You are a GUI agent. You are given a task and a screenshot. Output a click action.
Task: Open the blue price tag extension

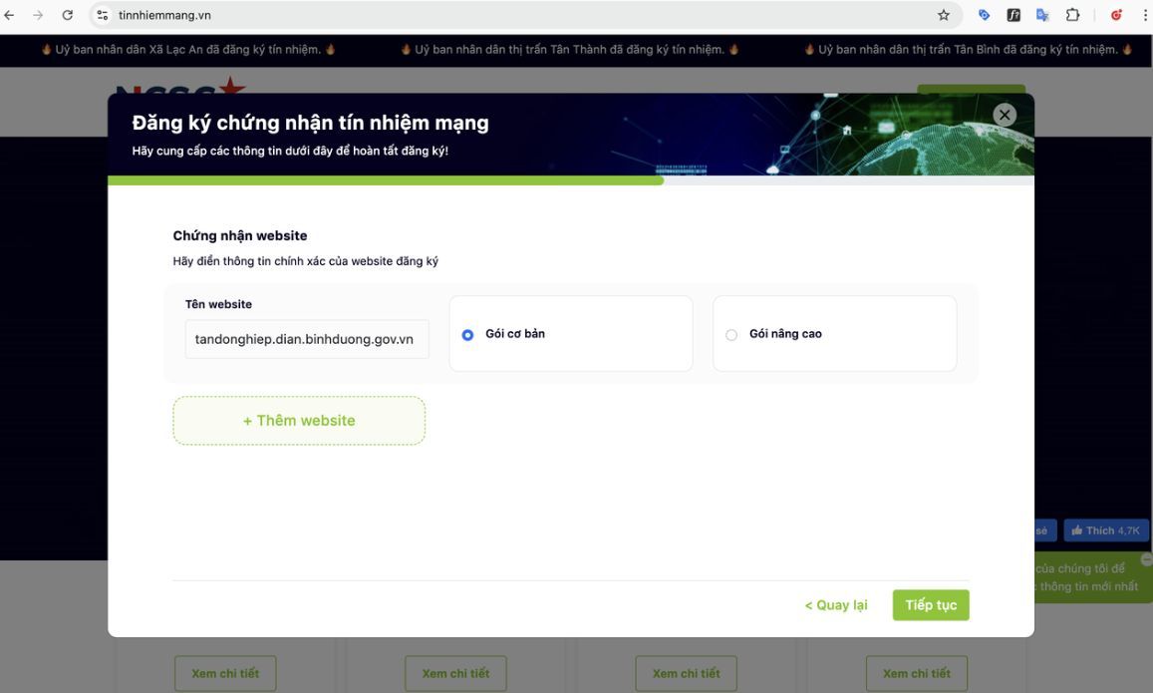click(x=985, y=15)
